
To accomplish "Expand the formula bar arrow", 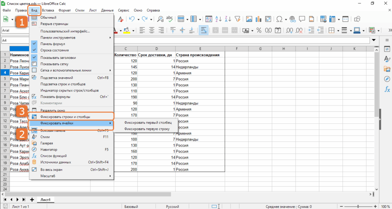I will 374,40.
